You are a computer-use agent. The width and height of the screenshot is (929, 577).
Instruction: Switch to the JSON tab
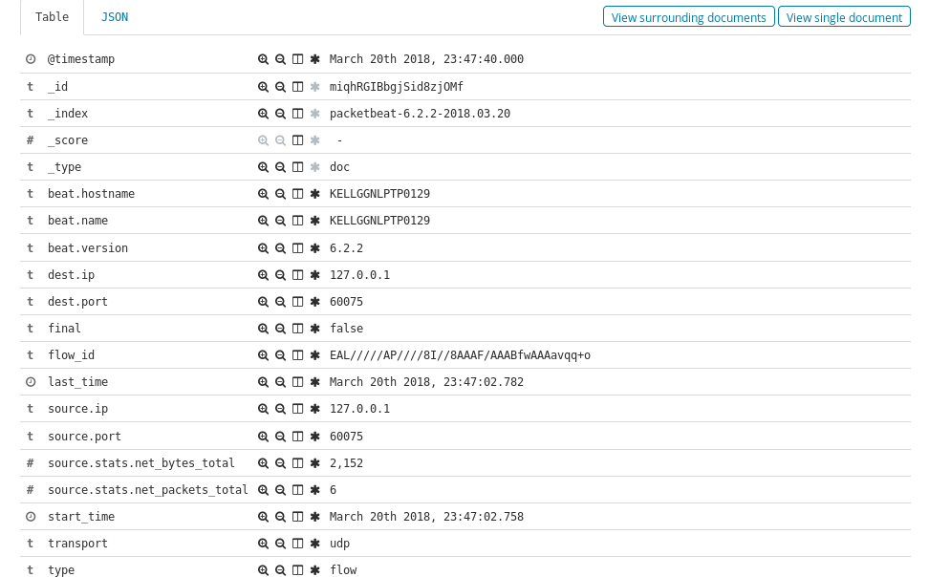coord(115,17)
